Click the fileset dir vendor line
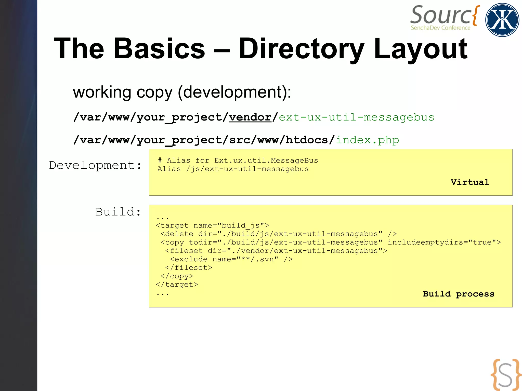Image resolution: width=522 pixels, height=391 pixels. 276,251
